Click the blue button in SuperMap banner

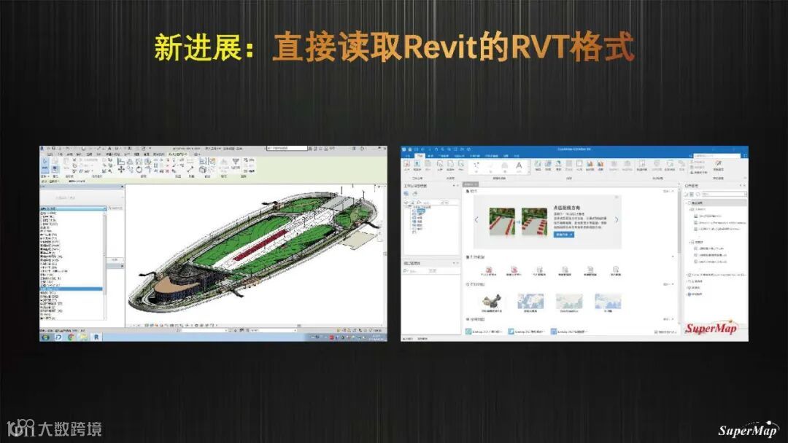pos(564,235)
